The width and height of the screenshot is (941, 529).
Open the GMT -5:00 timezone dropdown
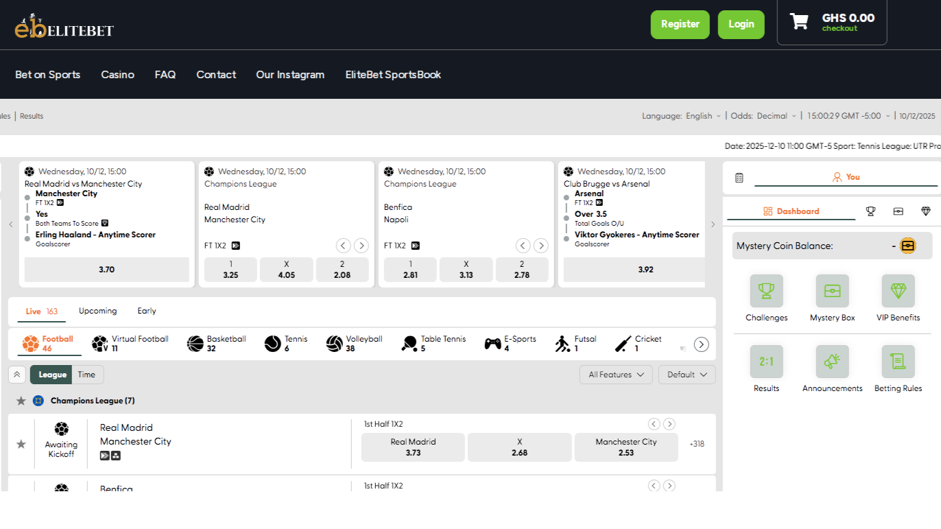[x=848, y=116]
